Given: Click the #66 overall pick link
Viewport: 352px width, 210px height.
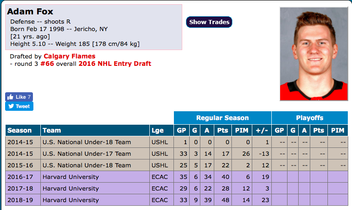Looking at the screenshot, I should coord(47,64).
